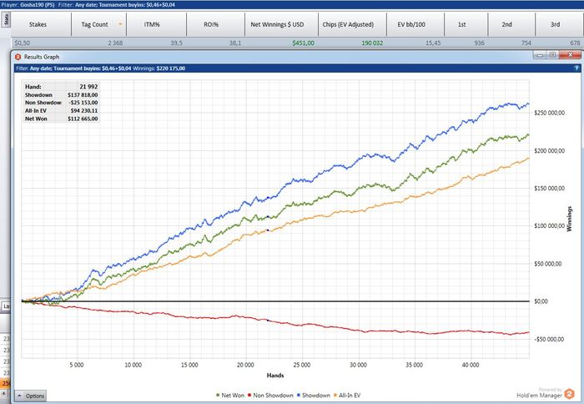This screenshot has height=404, width=584.
Task: Click the Results Graph filter bar
Action: pos(298,68)
